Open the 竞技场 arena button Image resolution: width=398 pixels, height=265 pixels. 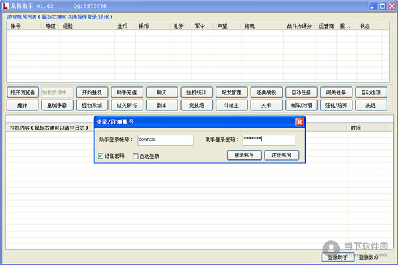click(197, 105)
